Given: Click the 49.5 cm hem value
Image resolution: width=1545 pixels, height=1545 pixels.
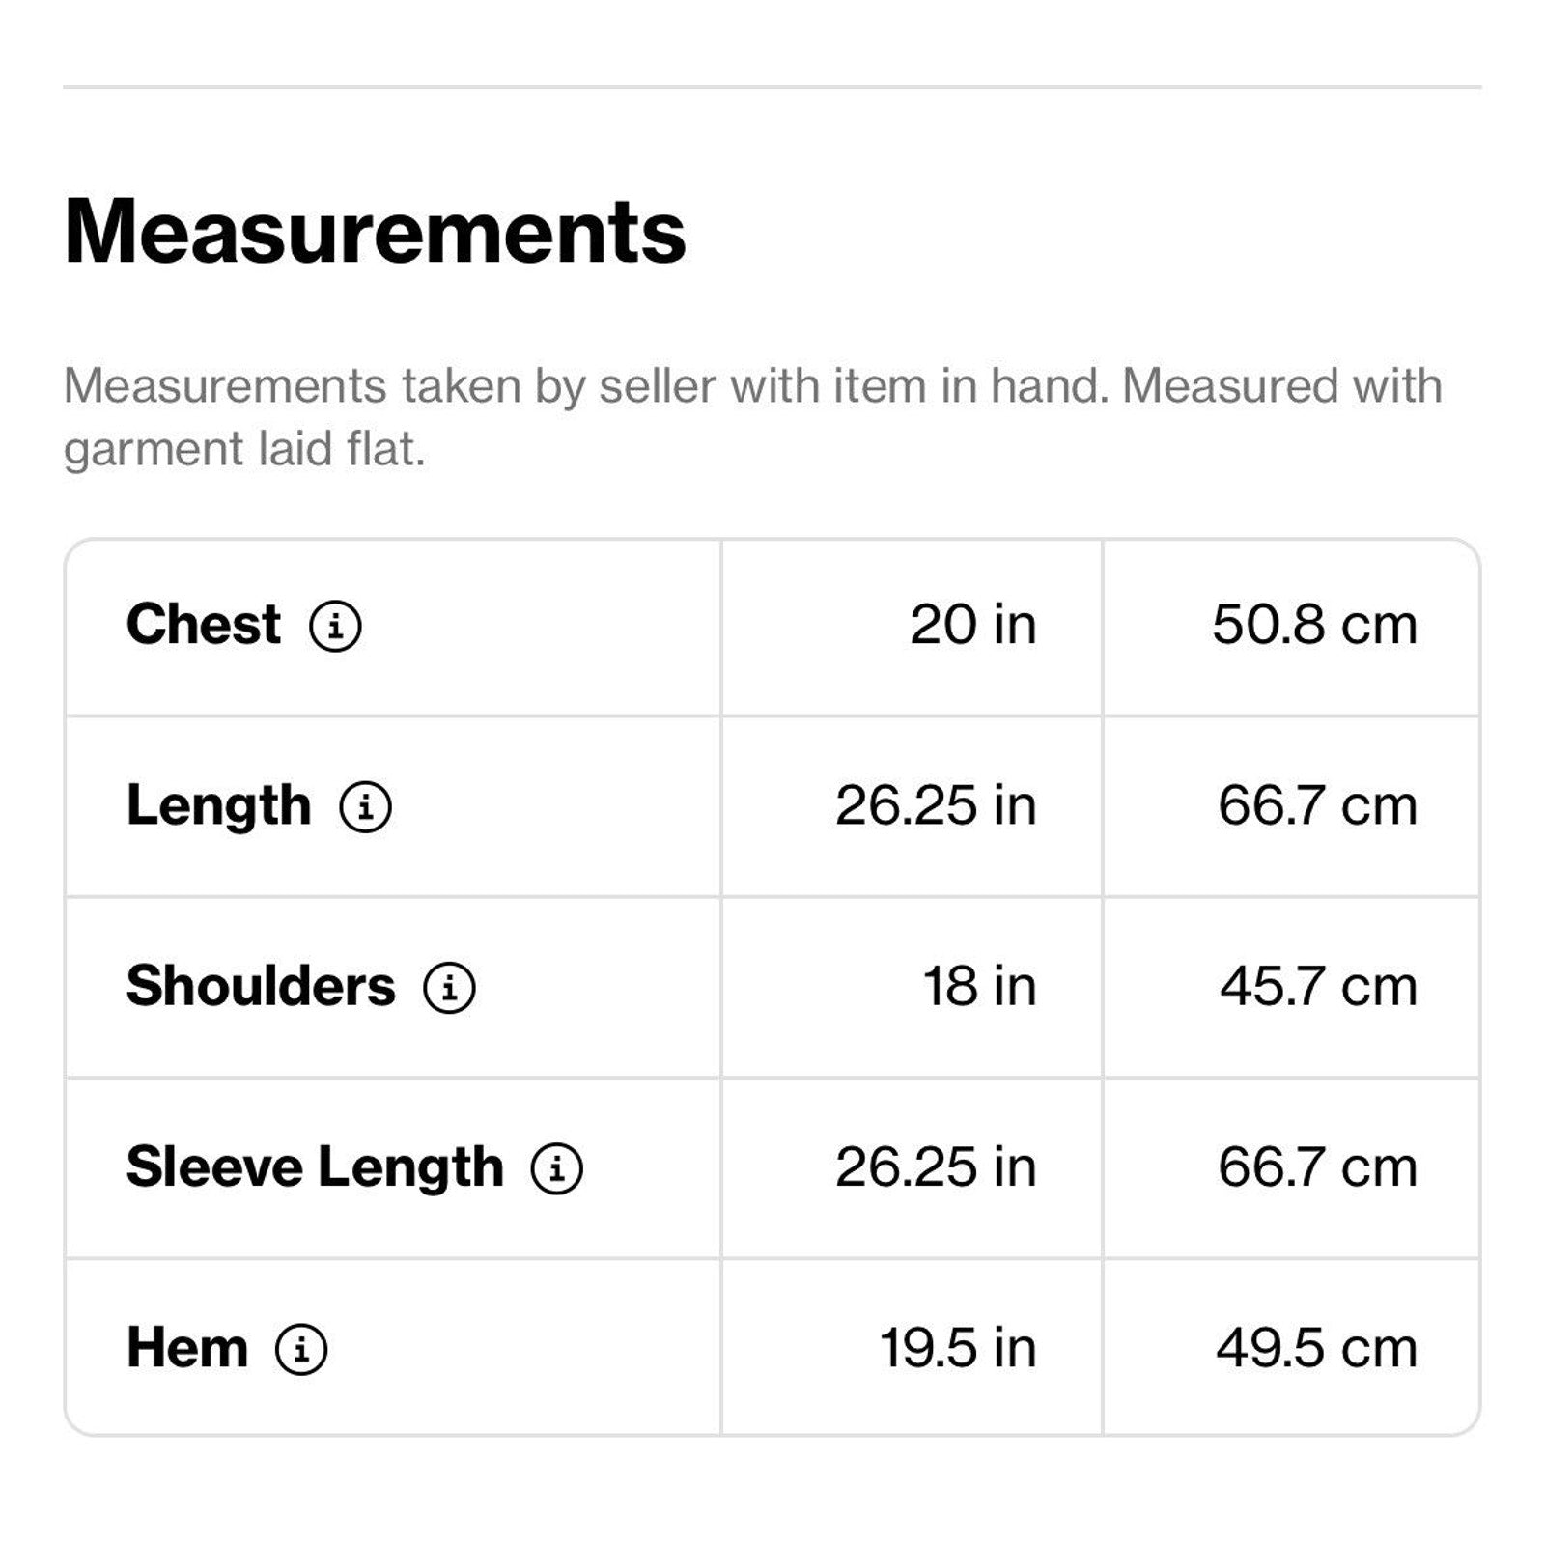Looking at the screenshot, I should coord(1316,1348).
